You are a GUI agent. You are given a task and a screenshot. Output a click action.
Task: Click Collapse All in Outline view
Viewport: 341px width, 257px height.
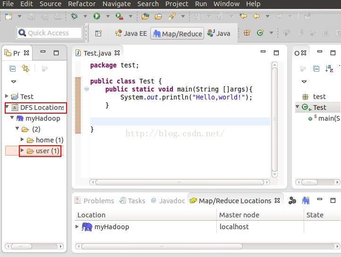point(316,68)
